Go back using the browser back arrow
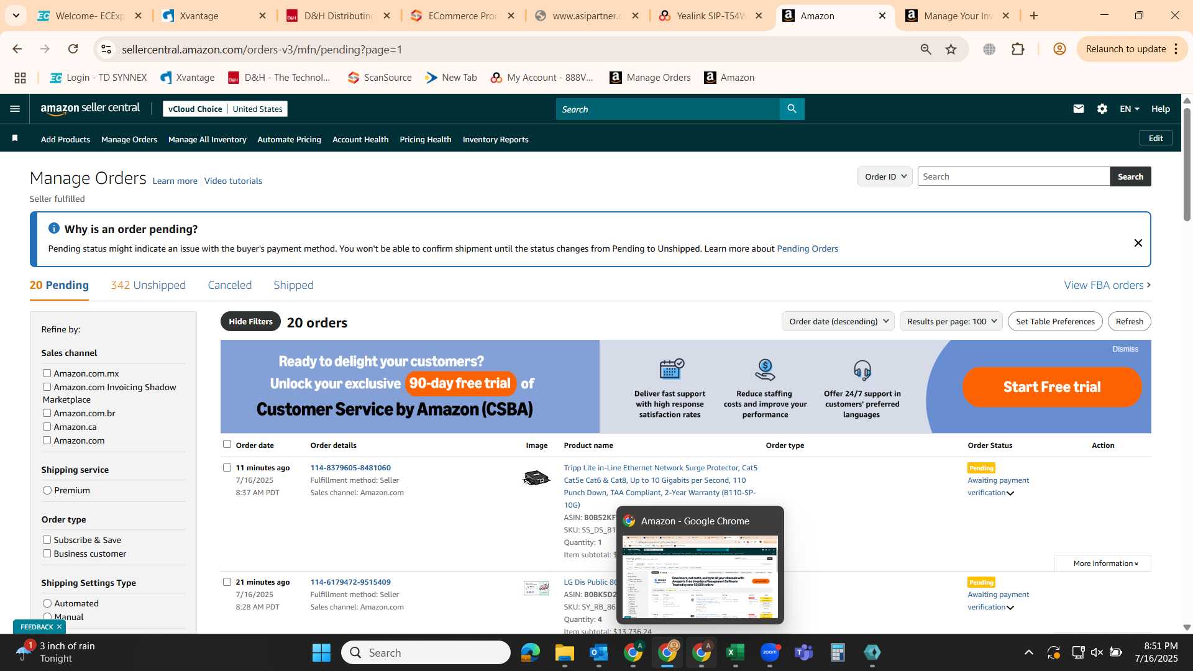Viewport: 1193px width, 671px height. (17, 49)
